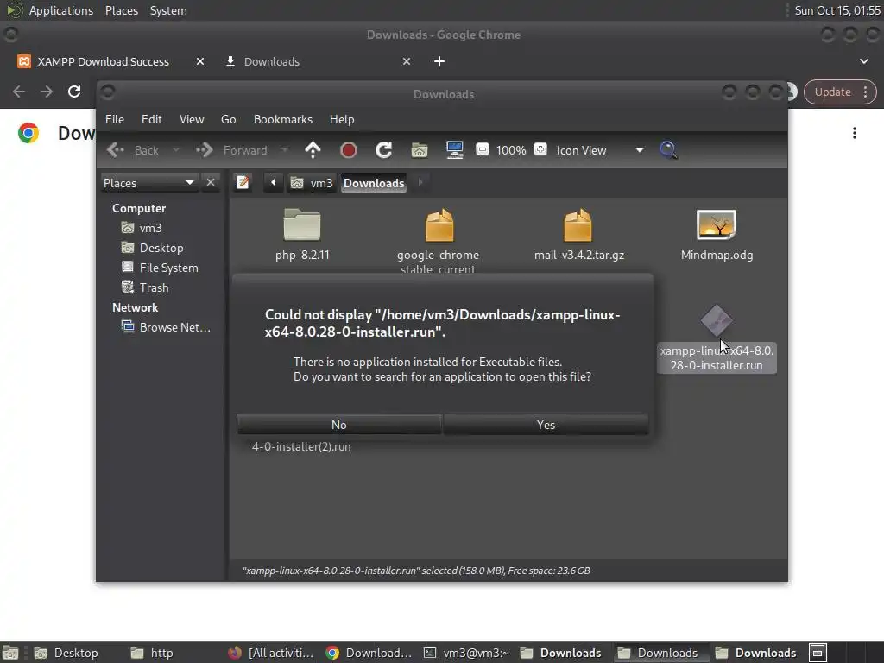The width and height of the screenshot is (884, 663).
Task: Open Places menu in top panel
Action: pyautogui.click(x=122, y=10)
